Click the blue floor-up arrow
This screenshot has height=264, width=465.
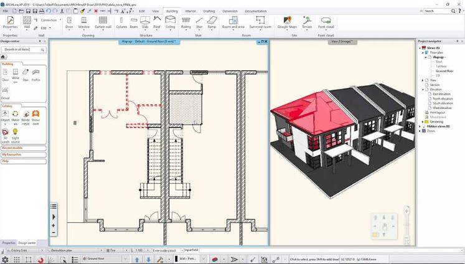pos(137,260)
